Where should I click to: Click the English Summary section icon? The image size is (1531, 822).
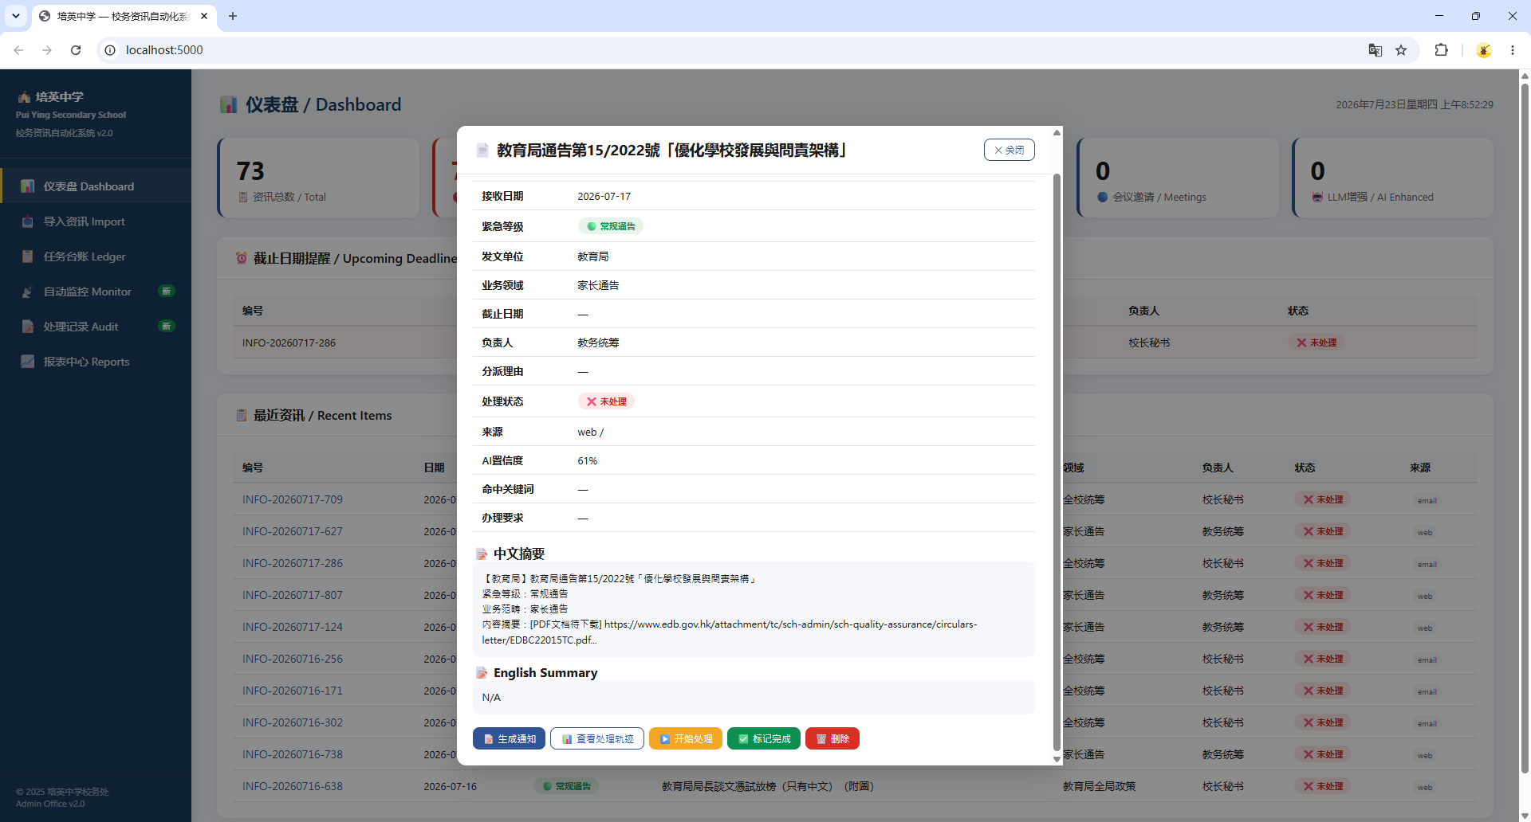(x=482, y=673)
